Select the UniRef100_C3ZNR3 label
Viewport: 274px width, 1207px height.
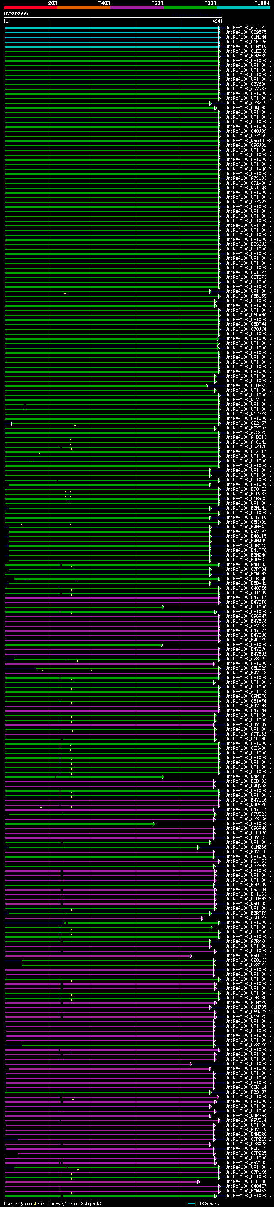[245, 202]
